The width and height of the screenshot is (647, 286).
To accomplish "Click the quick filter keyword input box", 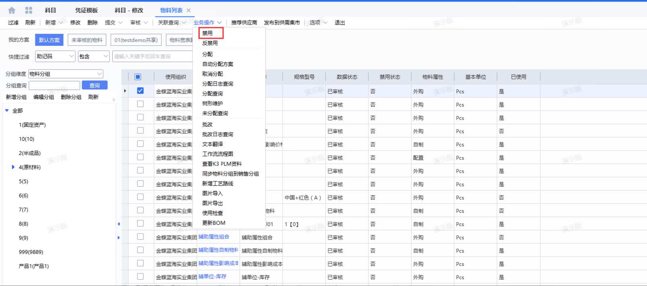I will (x=153, y=56).
